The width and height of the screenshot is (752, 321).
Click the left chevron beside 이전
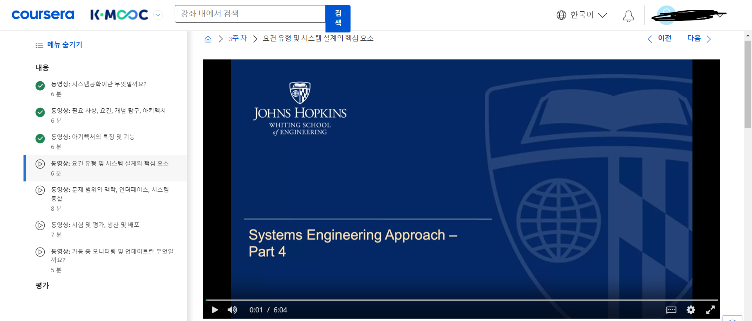tap(650, 39)
